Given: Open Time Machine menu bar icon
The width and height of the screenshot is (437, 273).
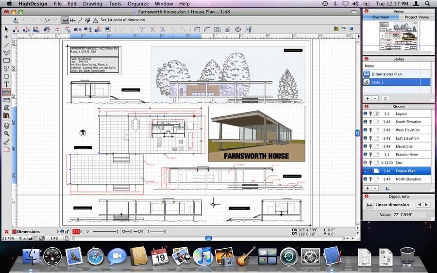Looking at the screenshot, I should (x=325, y=3).
